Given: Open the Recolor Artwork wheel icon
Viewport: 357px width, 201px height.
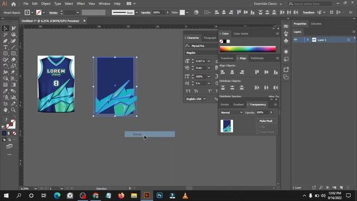Looking at the screenshot, I should tap(196, 12).
